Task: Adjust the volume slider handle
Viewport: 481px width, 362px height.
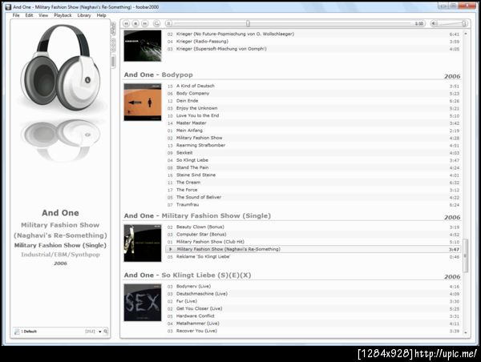Action: tap(464, 23)
